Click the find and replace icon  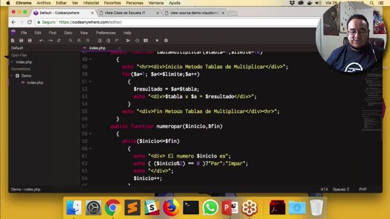[79, 41]
